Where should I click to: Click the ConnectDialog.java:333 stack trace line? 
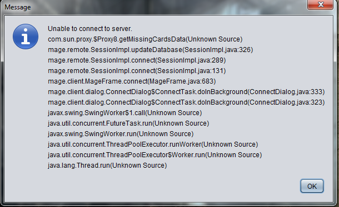[186, 92]
